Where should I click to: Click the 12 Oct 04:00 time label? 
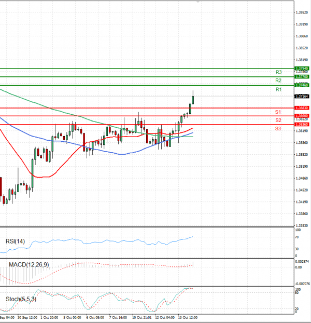coord(165,317)
